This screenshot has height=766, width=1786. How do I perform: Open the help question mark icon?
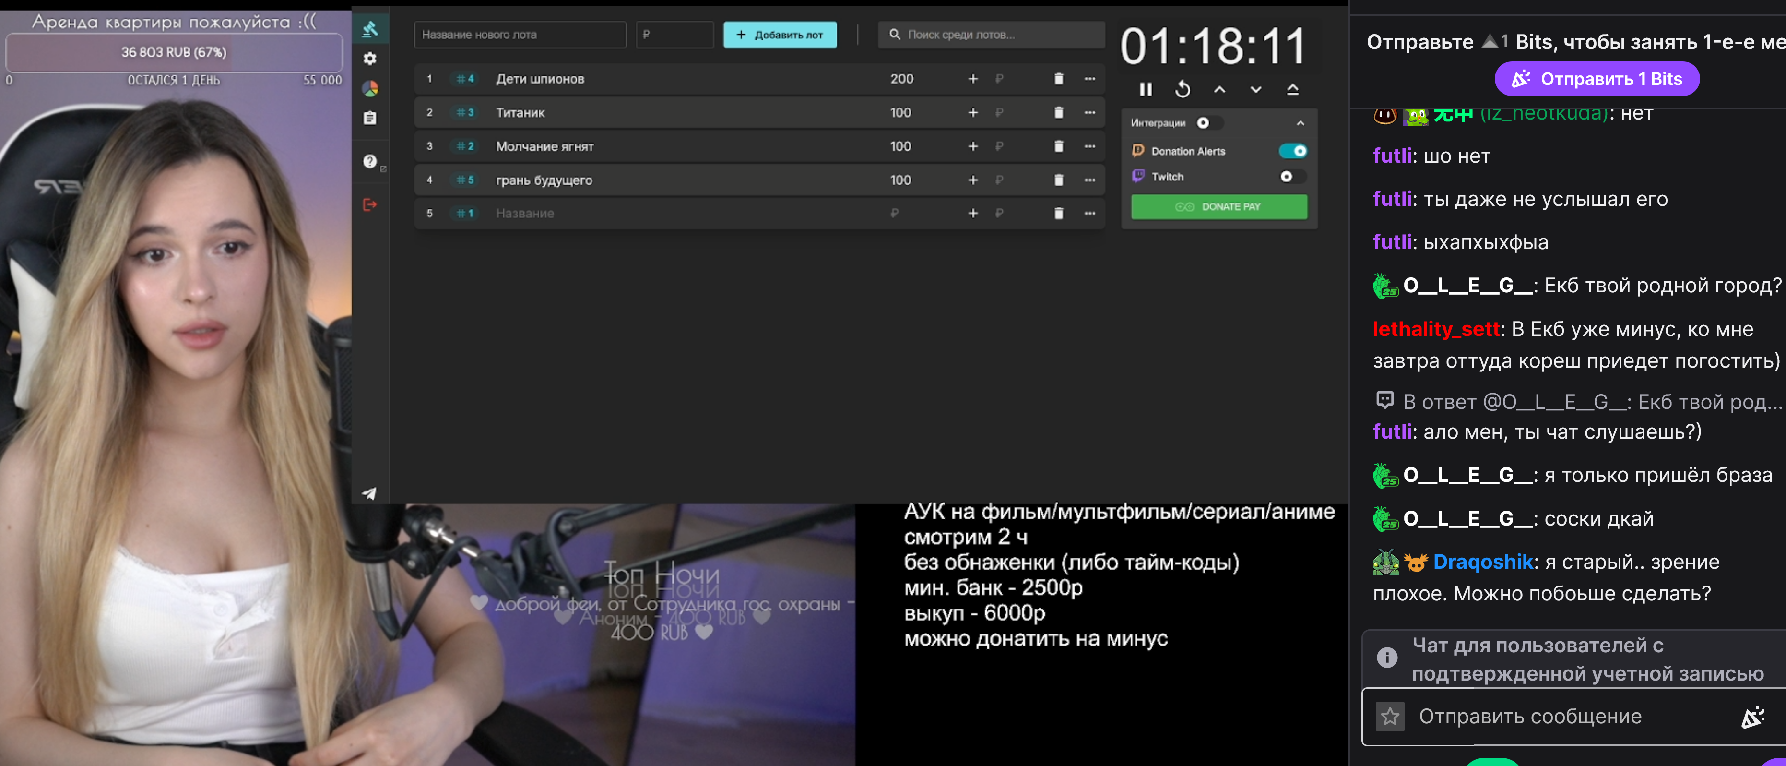pos(370,162)
